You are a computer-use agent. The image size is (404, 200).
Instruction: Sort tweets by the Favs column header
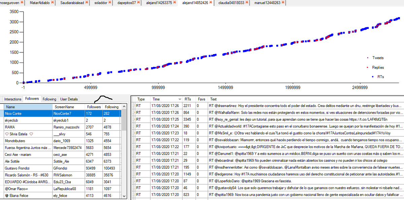[x=202, y=99]
